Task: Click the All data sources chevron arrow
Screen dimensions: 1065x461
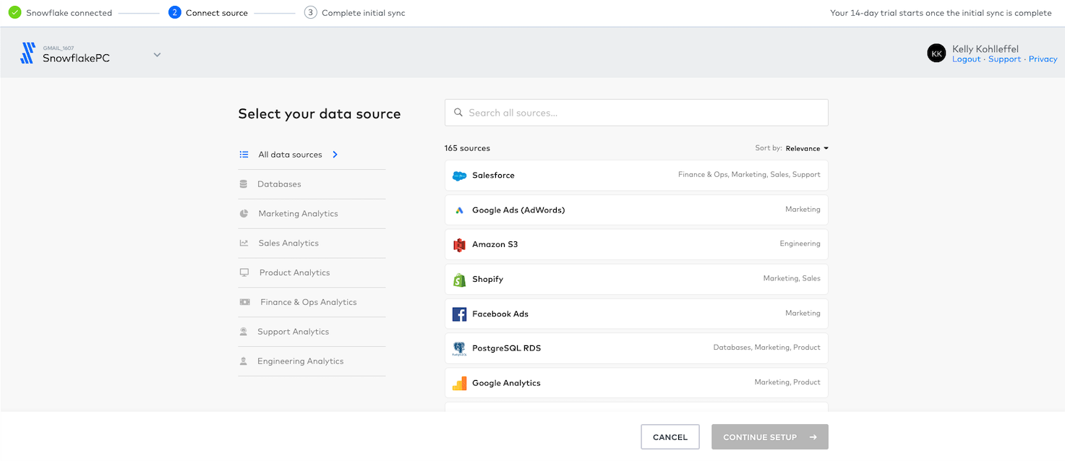Action: 335,155
